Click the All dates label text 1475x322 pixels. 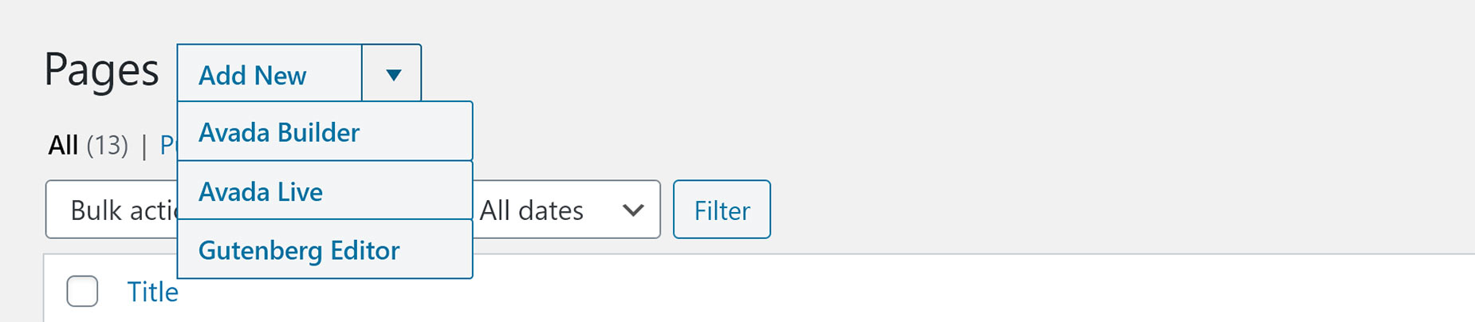pos(532,210)
